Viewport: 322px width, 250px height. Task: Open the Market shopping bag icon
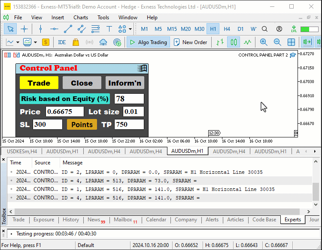[x=76, y=42]
